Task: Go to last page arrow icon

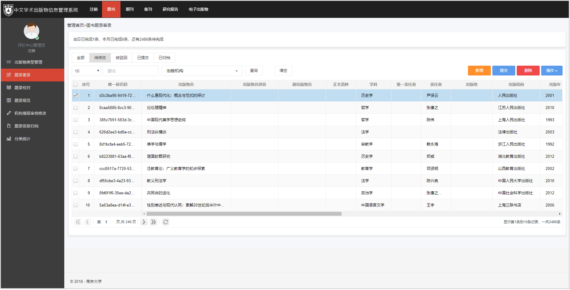Action: [154, 222]
